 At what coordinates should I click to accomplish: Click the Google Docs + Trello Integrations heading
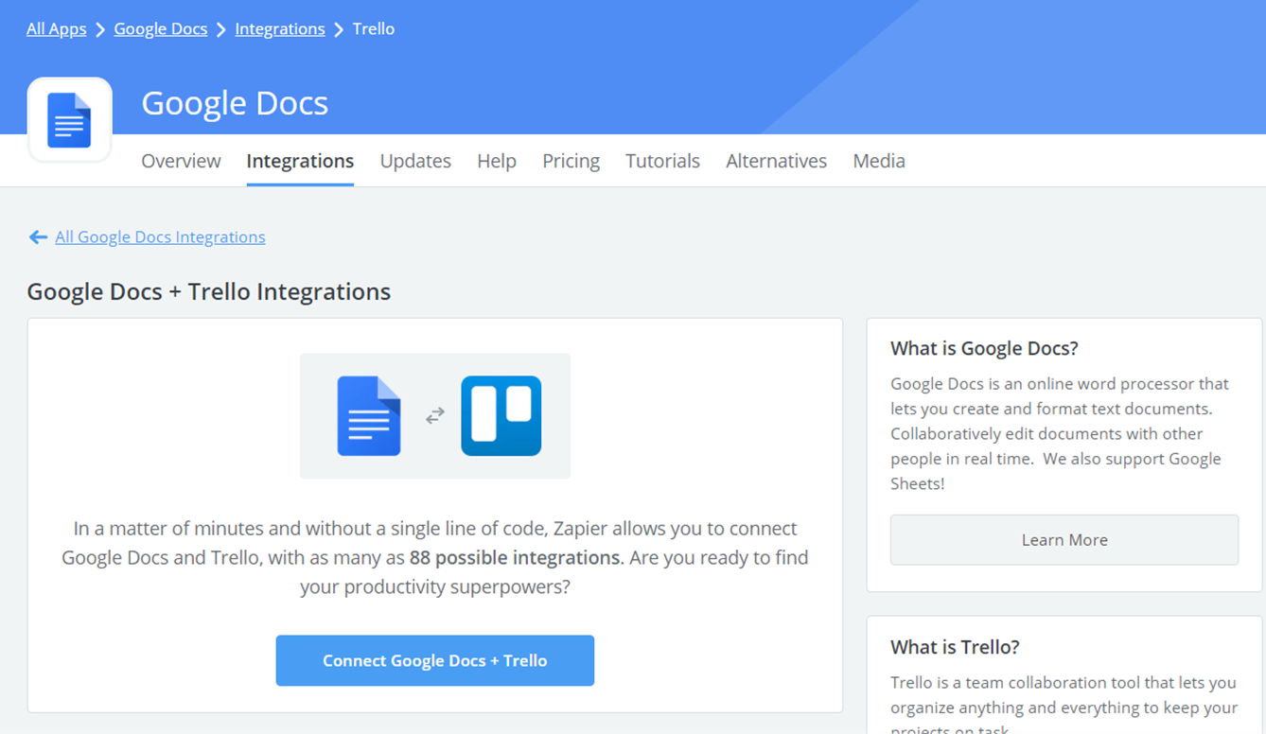[209, 291]
